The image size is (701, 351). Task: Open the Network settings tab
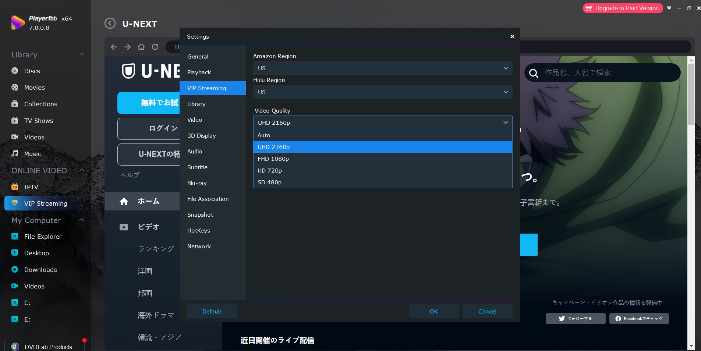click(x=213, y=246)
